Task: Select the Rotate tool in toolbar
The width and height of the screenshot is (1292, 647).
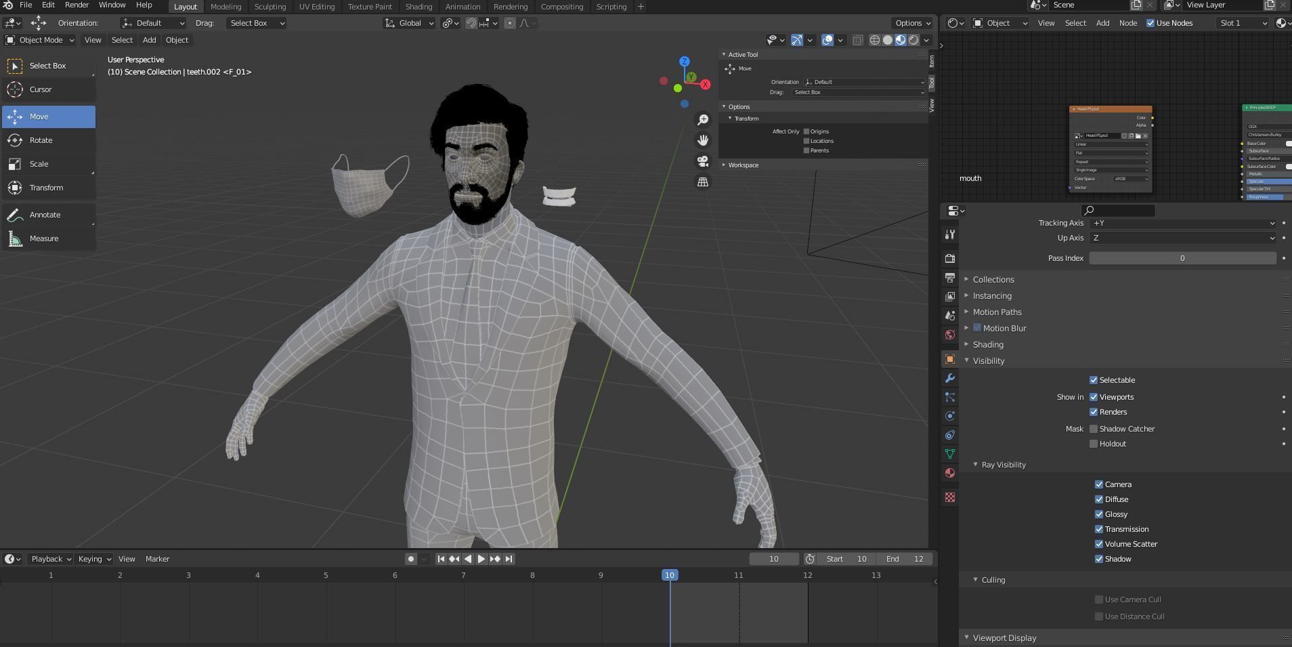Action: [x=41, y=140]
